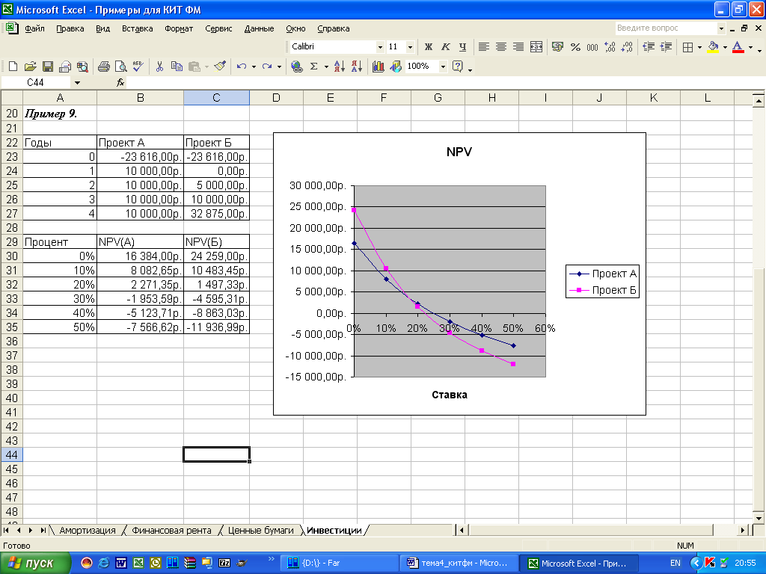766x574 pixels.
Task: Click the Paste clipboard icon
Action: point(194,67)
